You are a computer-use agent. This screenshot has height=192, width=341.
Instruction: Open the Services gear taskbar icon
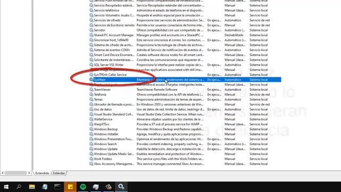121,187
